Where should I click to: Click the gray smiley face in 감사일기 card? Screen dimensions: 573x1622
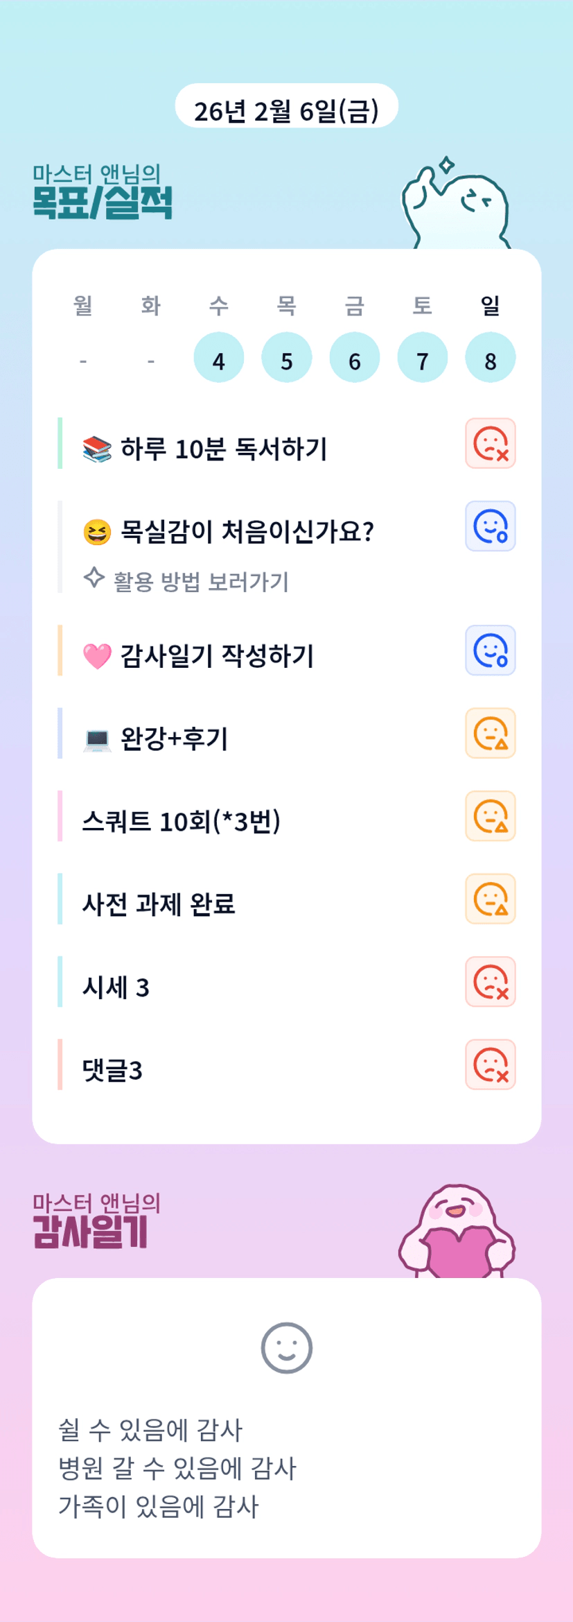click(x=286, y=1347)
